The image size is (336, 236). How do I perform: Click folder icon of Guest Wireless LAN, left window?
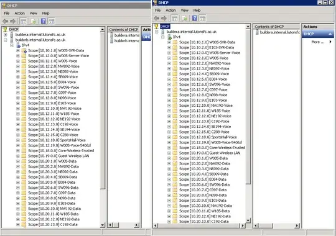[x=24, y=156]
